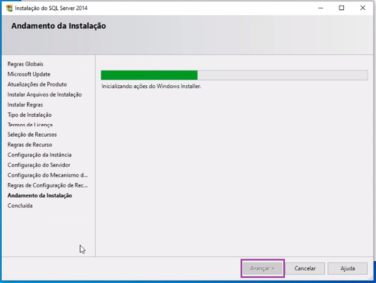The width and height of the screenshot is (376, 283).
Task: Select the Instalar Regras step
Action: (25, 105)
